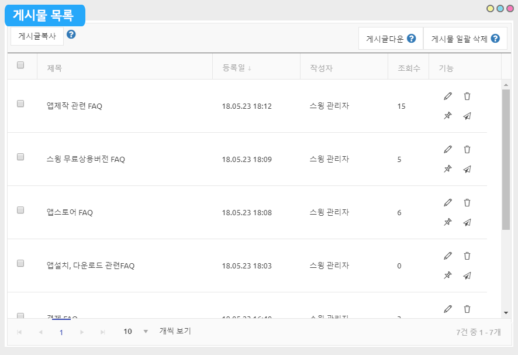Click the 조회수 column header

click(x=409, y=68)
